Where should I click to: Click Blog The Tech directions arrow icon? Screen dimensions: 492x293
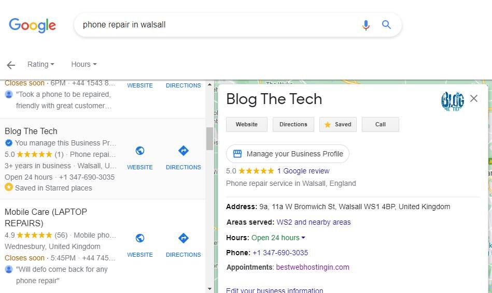pyautogui.click(x=183, y=151)
